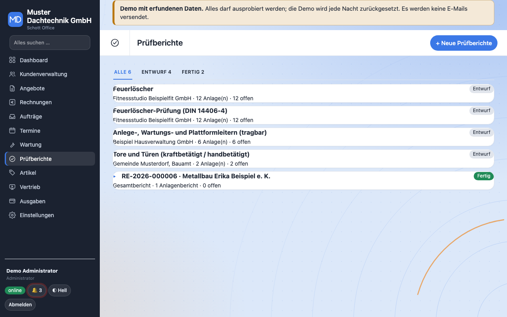Open Rechnungen from the sidebar menu
507x317 pixels.
(x=50, y=102)
